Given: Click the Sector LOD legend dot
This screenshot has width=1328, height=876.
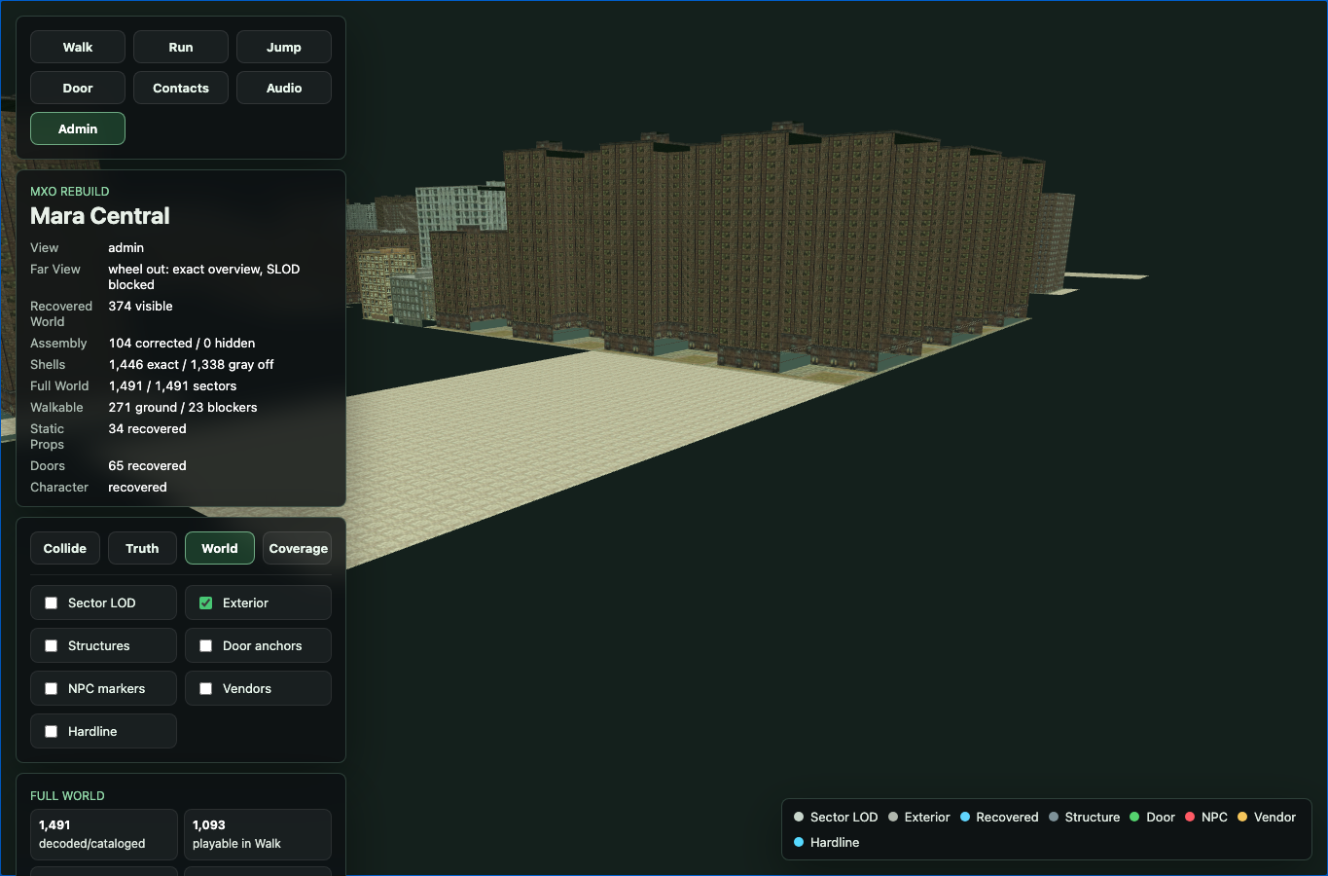Looking at the screenshot, I should click(799, 817).
